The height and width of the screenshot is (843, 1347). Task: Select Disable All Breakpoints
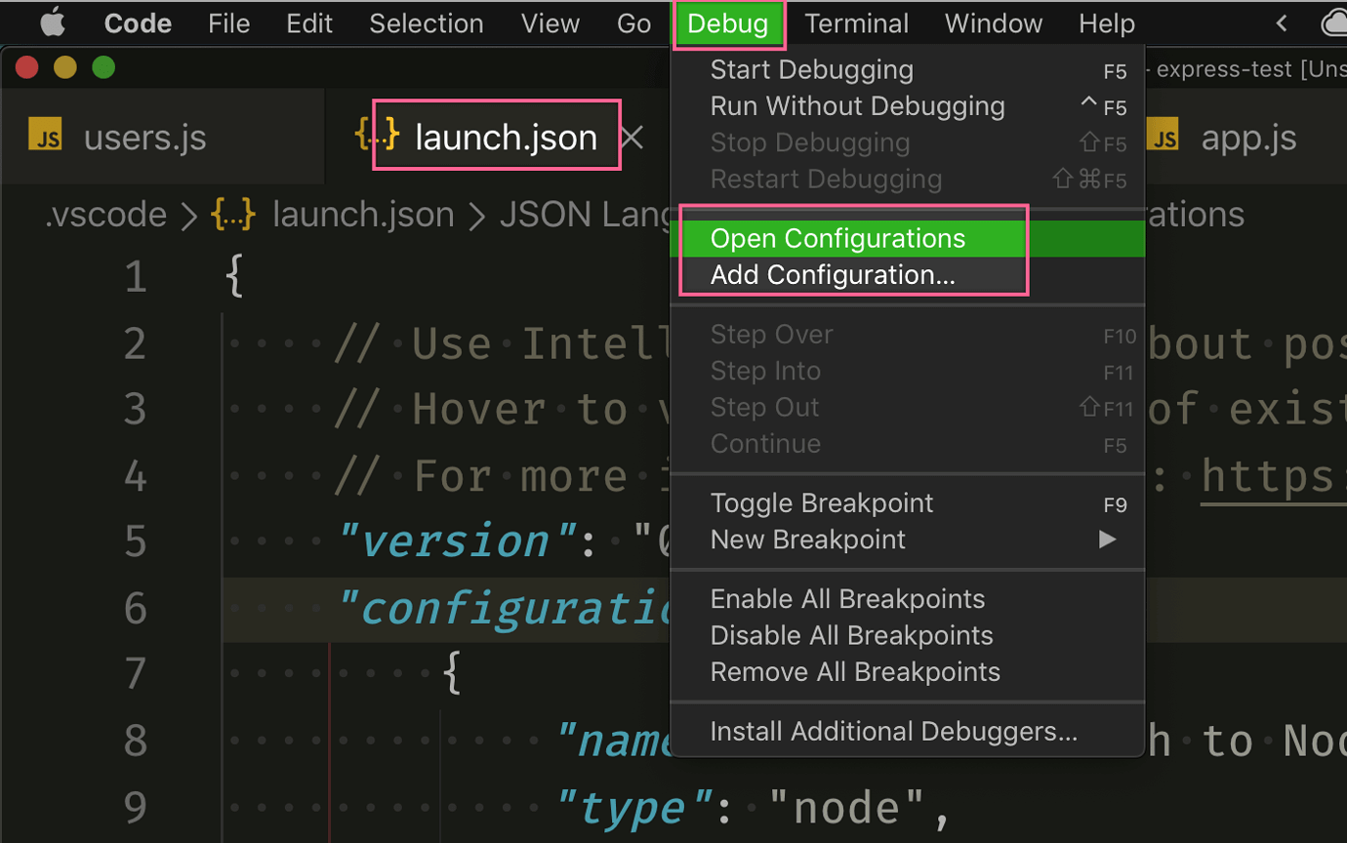907,636
